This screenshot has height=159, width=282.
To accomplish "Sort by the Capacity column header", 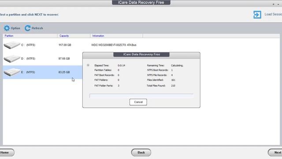I will point(64,36).
